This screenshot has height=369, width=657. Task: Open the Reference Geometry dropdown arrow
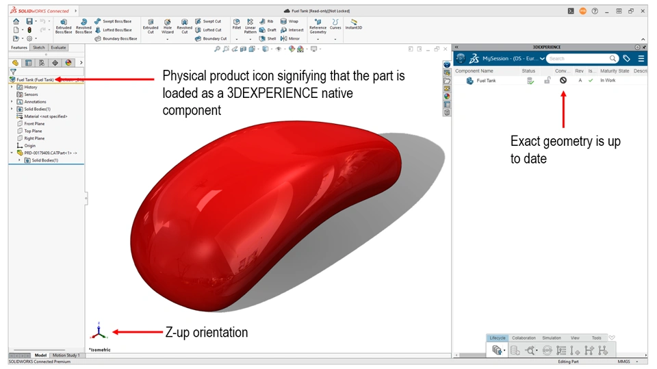pos(318,40)
